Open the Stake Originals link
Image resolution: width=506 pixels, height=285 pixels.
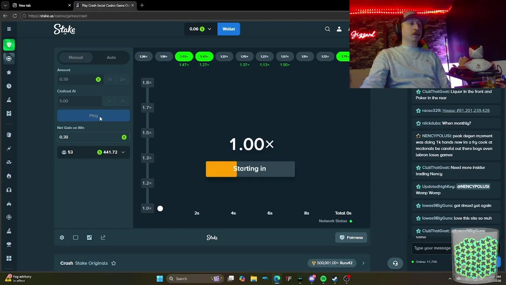point(91,263)
